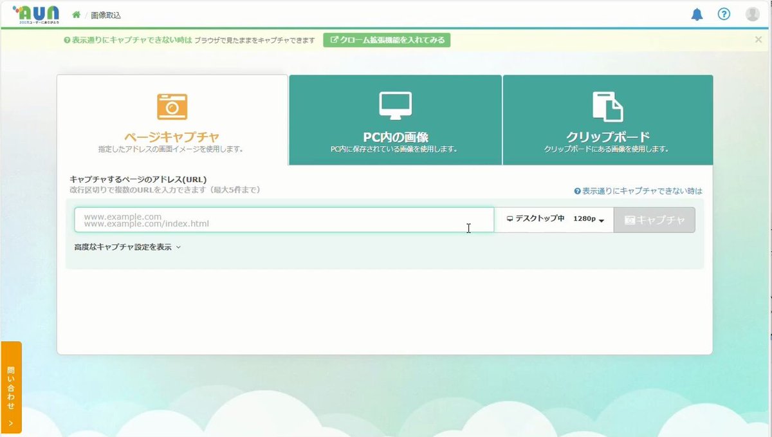Image resolution: width=772 pixels, height=437 pixels.
Task: Switch to the PC内の画像 tab
Action: point(395,120)
